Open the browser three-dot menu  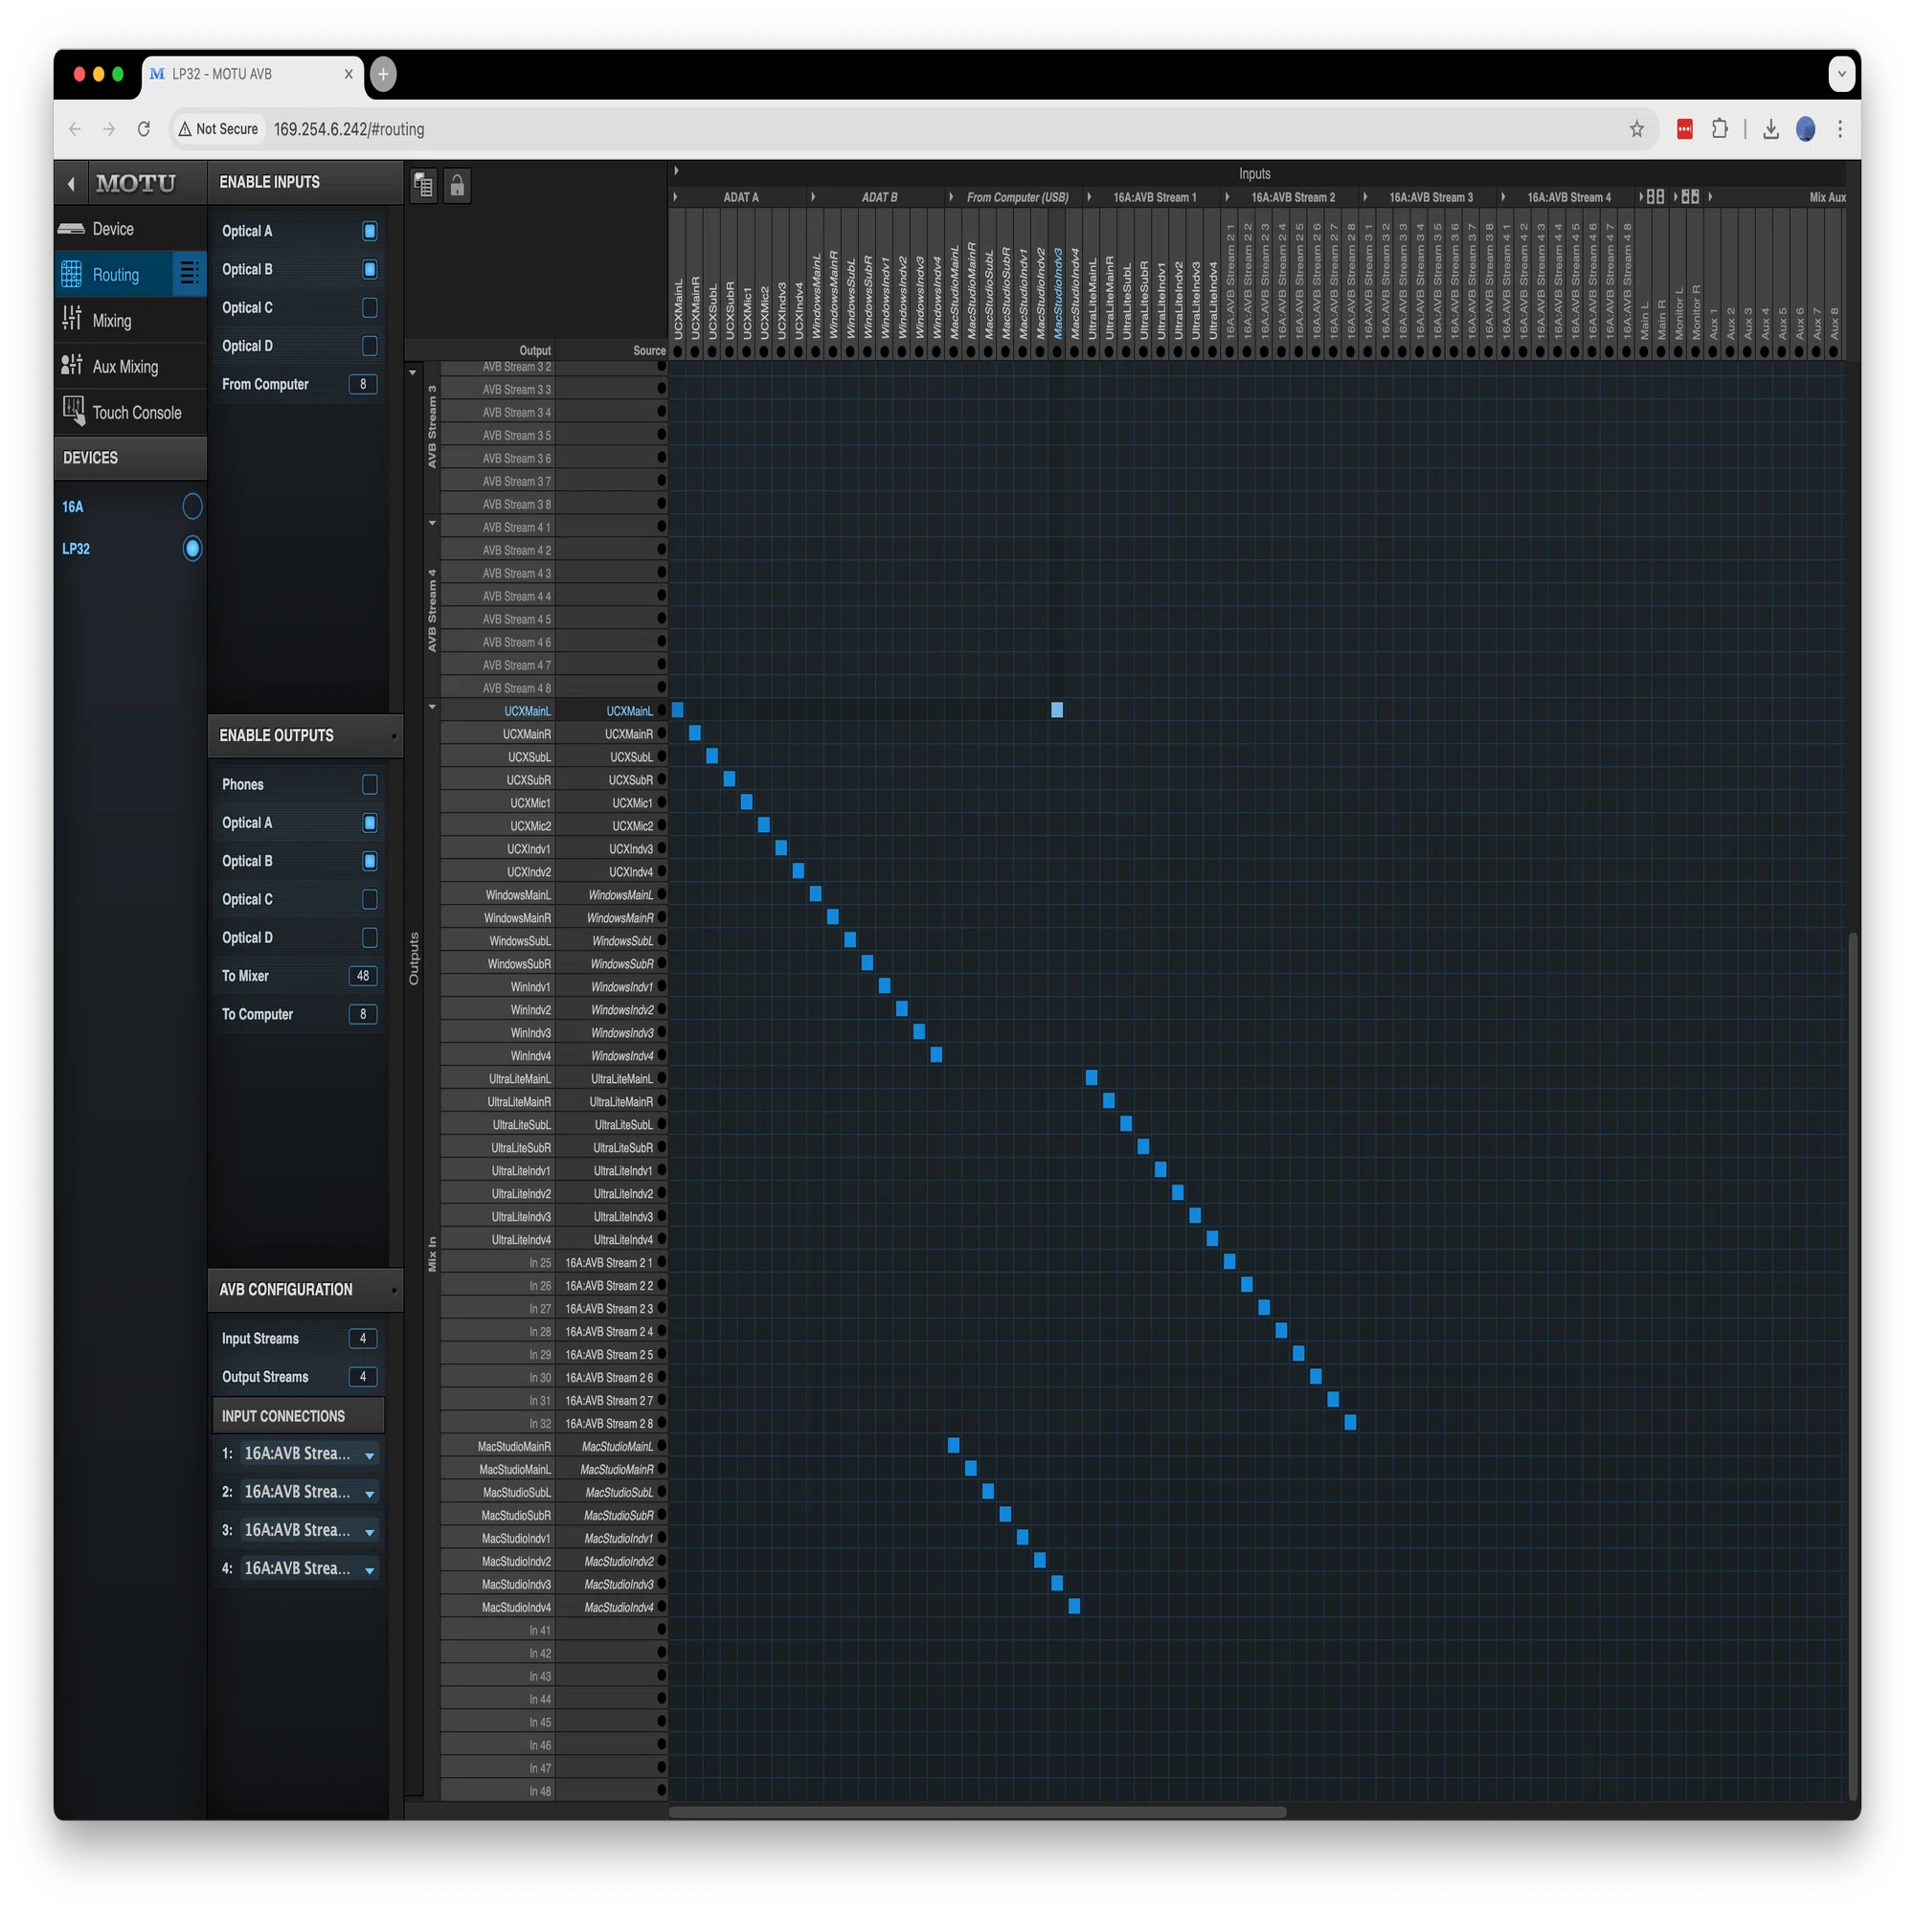tap(1839, 129)
